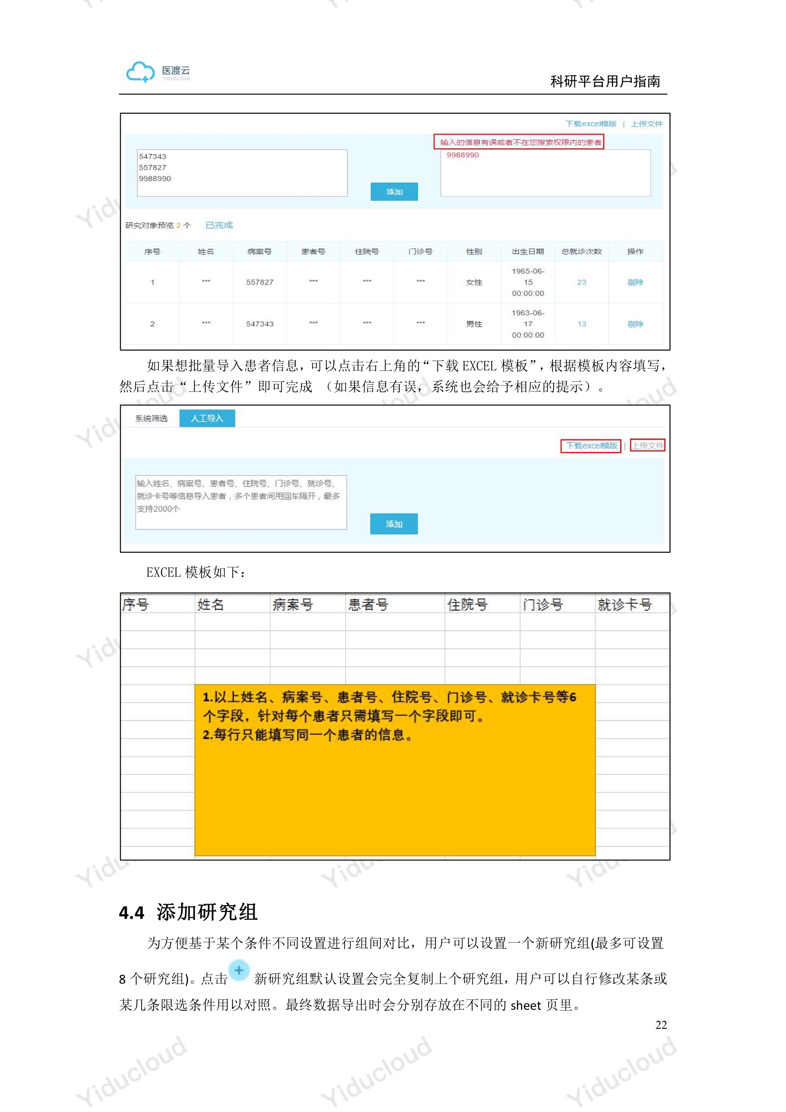Click the 男性 cell in row 2

click(x=474, y=324)
